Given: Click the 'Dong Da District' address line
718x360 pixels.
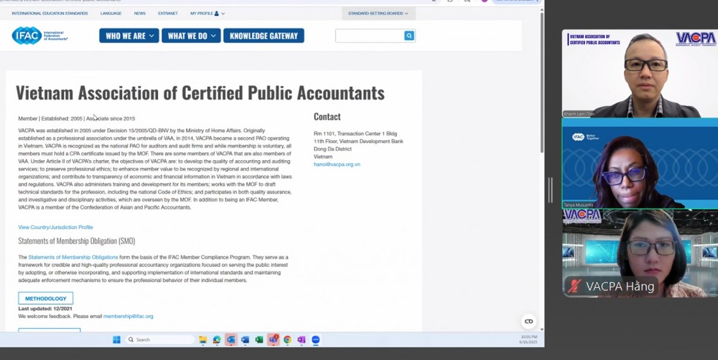Looking at the screenshot, I should [x=332, y=149].
